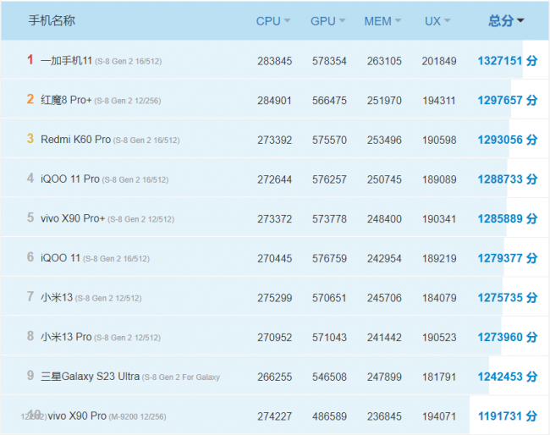This screenshot has width=550, height=435.
Task: Click CPU score 284901
Action: tap(275, 101)
